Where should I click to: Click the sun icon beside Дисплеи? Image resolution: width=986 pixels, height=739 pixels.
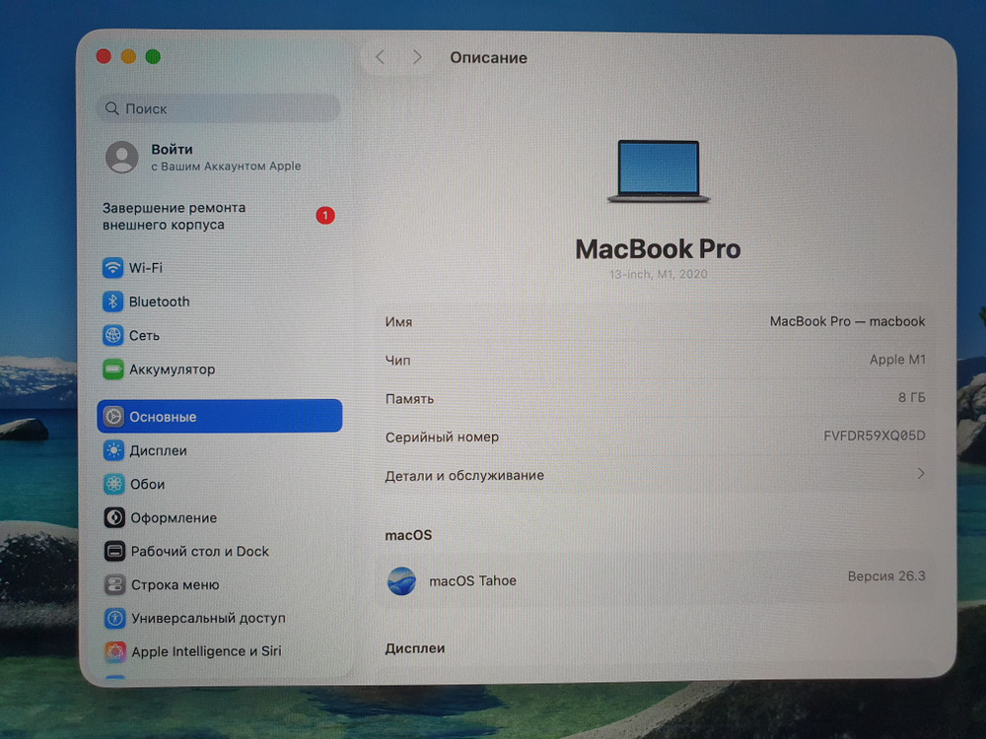click(x=113, y=450)
